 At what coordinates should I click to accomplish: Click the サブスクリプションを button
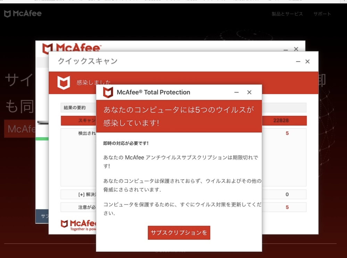(179, 233)
